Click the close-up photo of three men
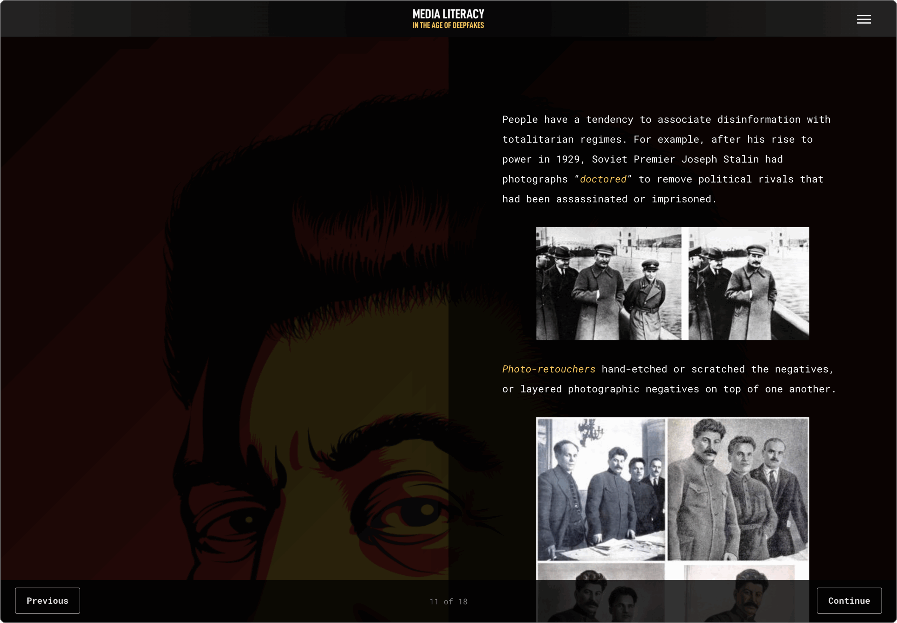897x623 pixels. 737,489
